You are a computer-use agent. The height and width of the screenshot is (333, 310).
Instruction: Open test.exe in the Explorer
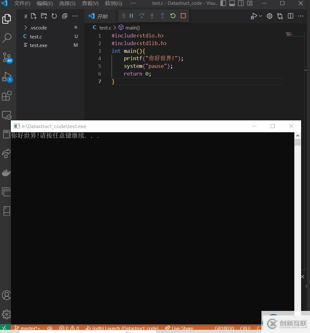tap(50, 45)
